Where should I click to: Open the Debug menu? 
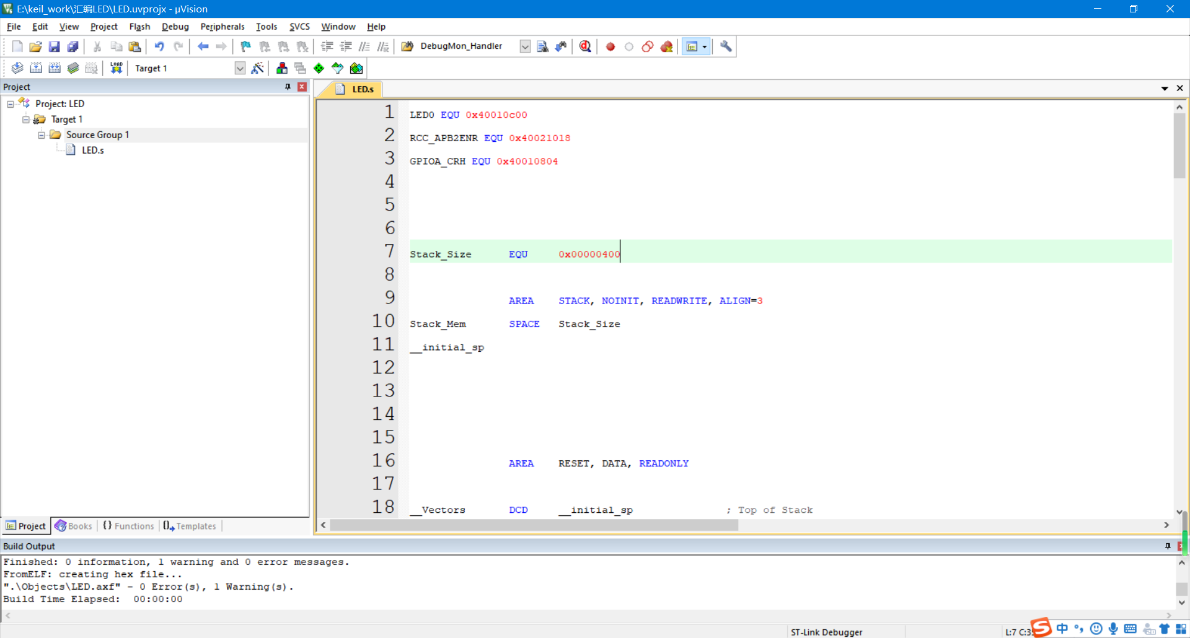tap(175, 27)
